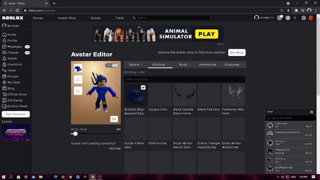Open Groups in the sidebar
This screenshot has height=180, width=320.
(x=10, y=76)
